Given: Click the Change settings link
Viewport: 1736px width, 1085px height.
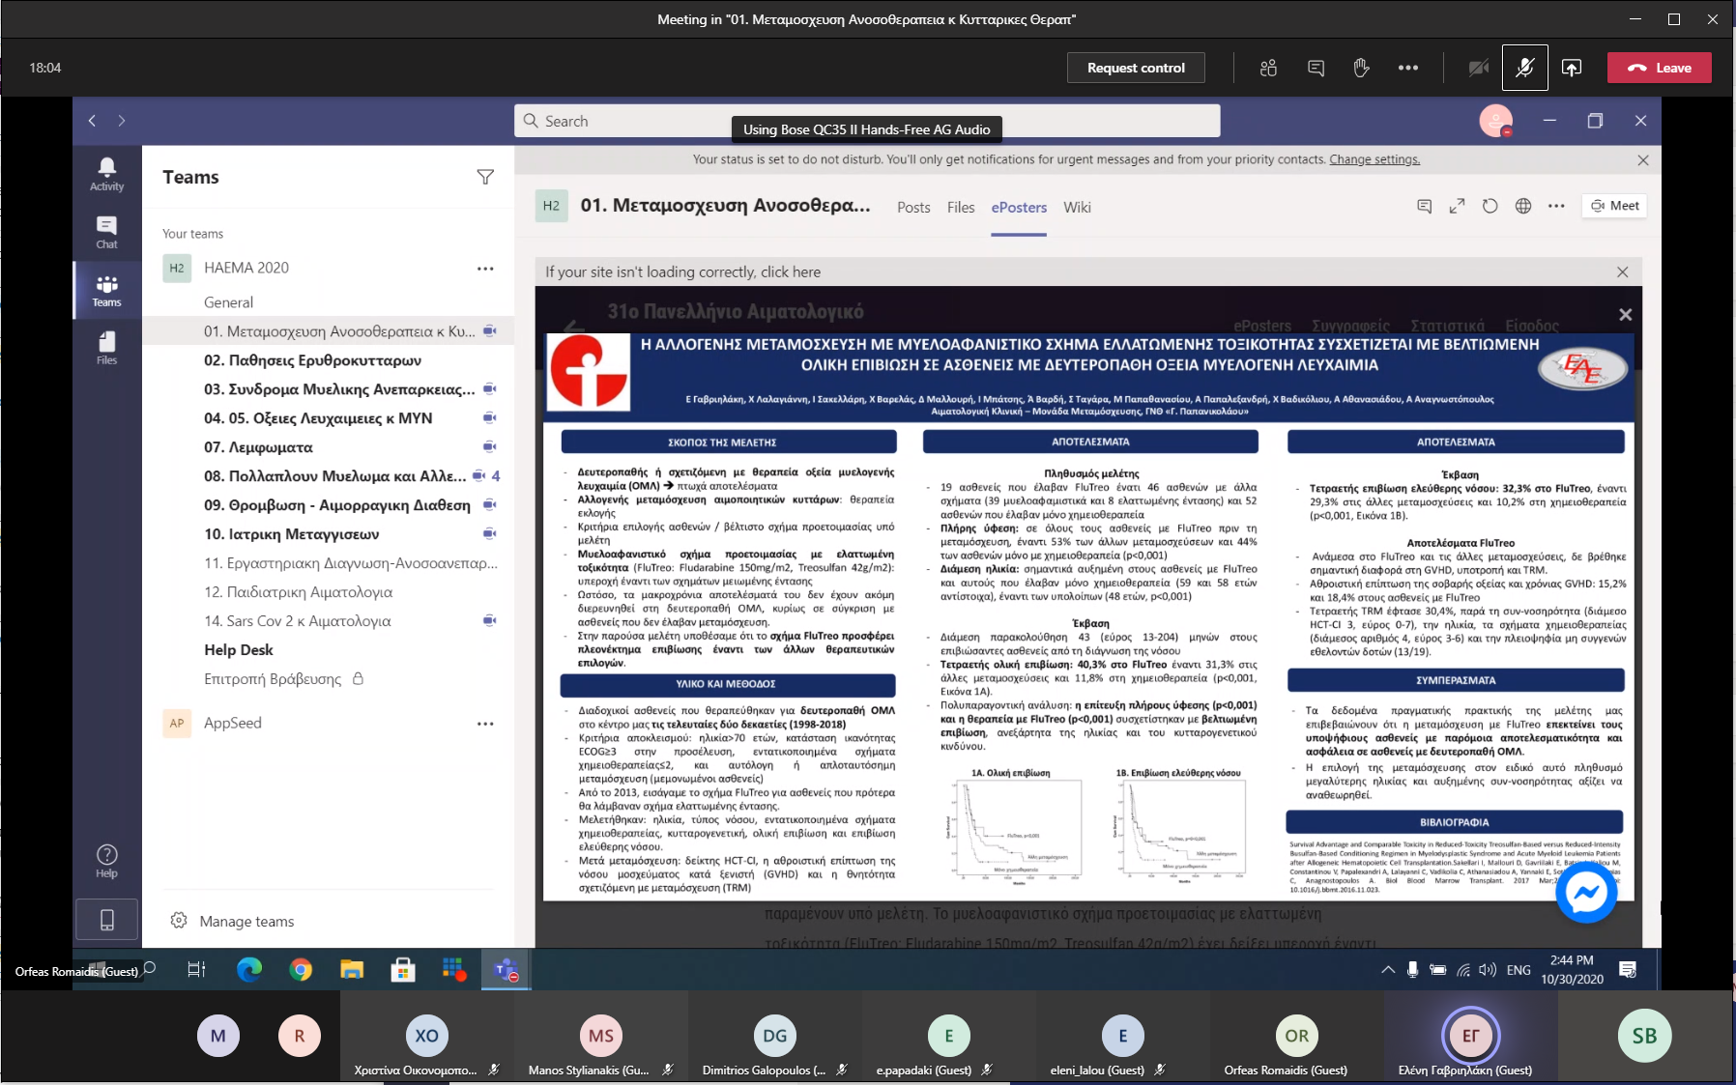Looking at the screenshot, I should click(1374, 159).
